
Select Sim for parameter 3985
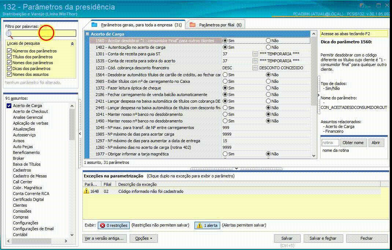pyautogui.click(x=225, y=81)
